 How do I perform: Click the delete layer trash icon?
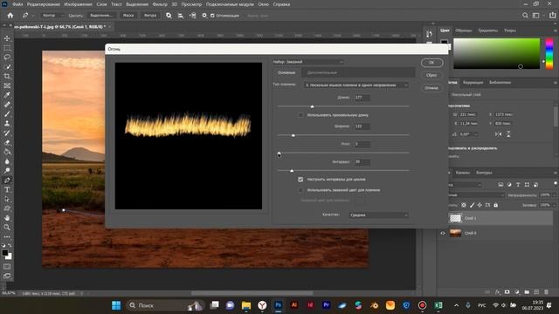[x=546, y=292]
